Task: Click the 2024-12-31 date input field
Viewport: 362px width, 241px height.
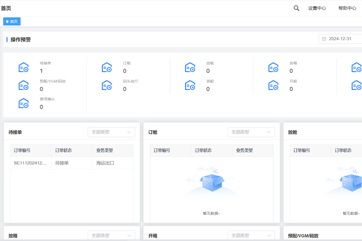Action: click(342, 39)
